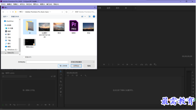The width and height of the screenshot is (196, 110).
Task: Open the file name history dropdown
Action: [x=68, y=62]
